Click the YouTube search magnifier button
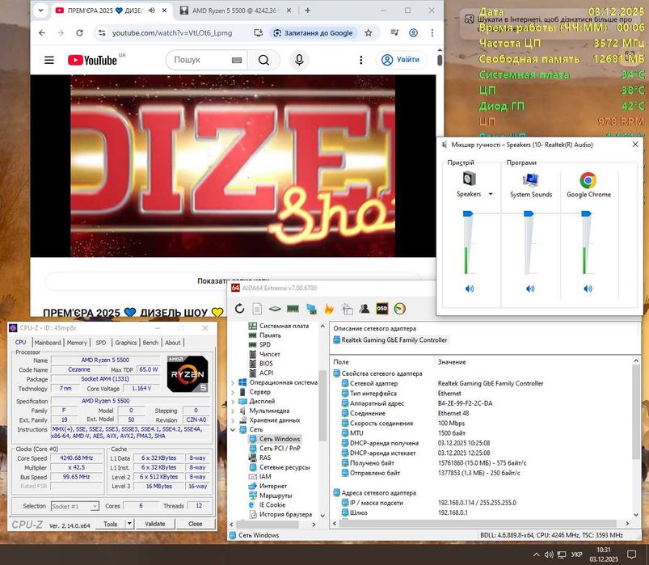 tap(263, 60)
